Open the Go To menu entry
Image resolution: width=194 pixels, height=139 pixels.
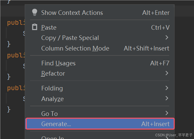tap(100, 114)
